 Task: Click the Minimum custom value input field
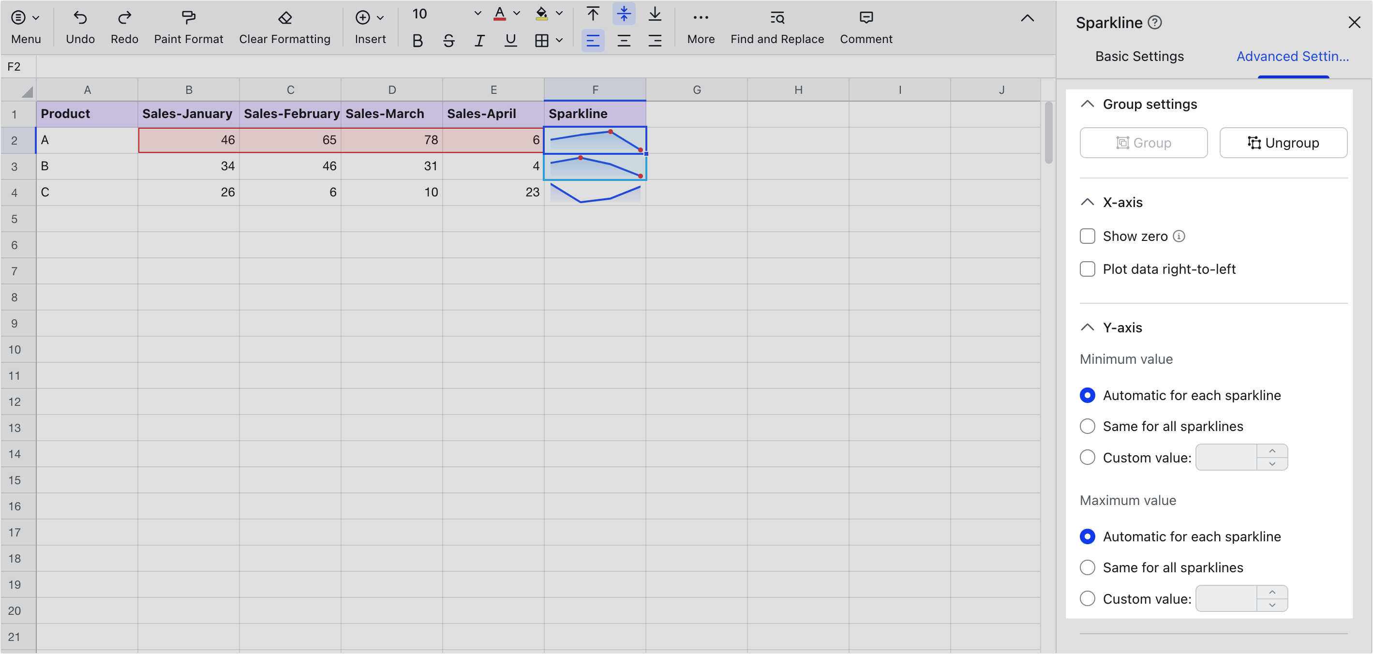[1226, 457]
